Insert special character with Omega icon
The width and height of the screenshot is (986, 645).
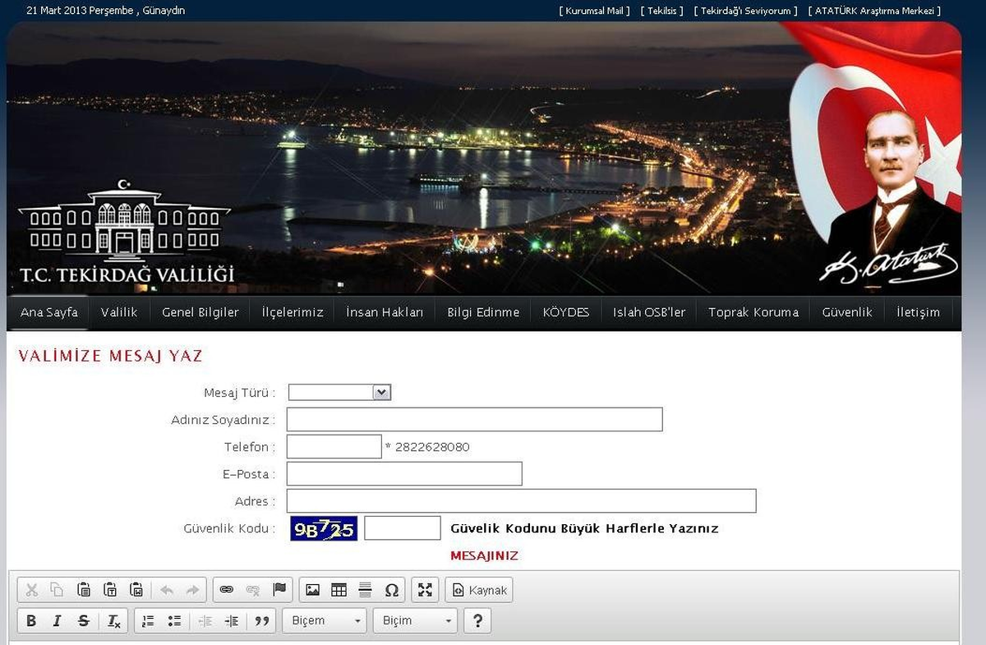click(392, 590)
